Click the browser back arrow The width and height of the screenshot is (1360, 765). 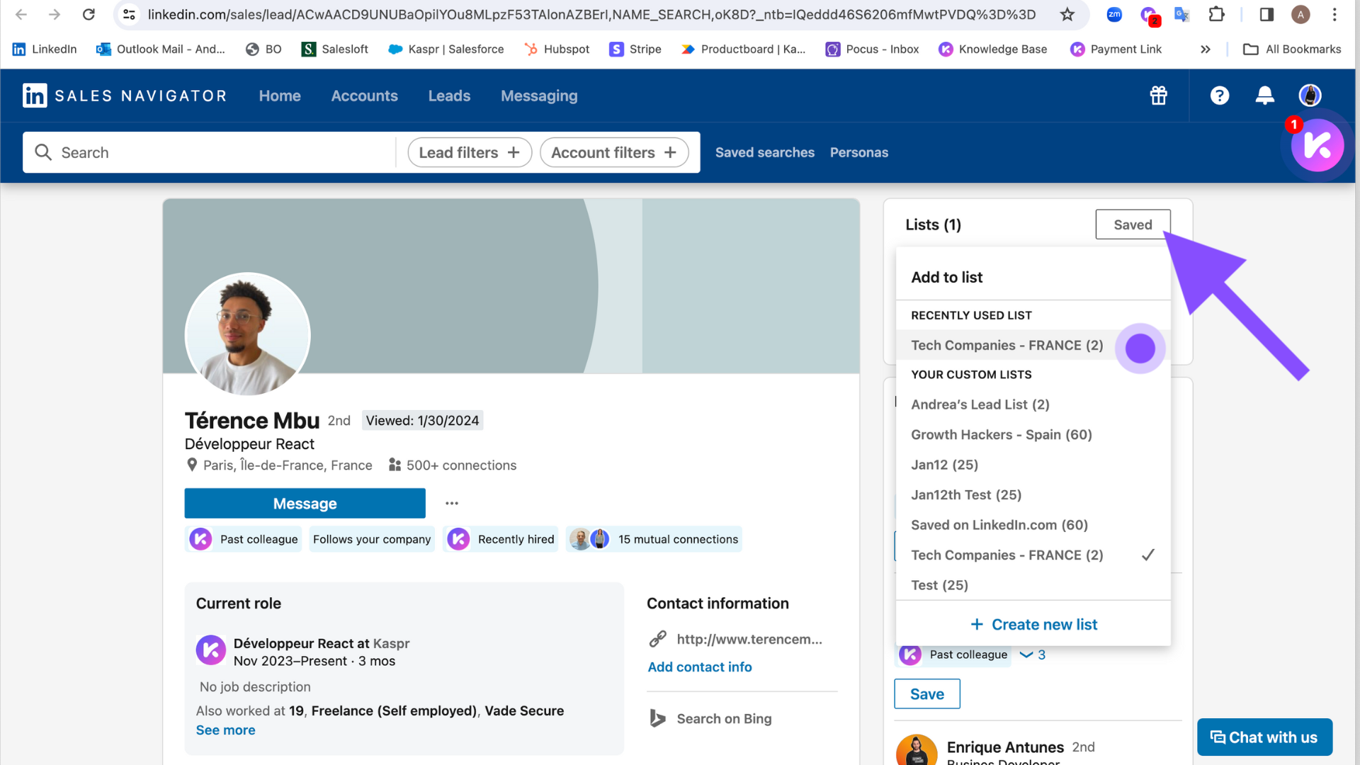pos(21,14)
